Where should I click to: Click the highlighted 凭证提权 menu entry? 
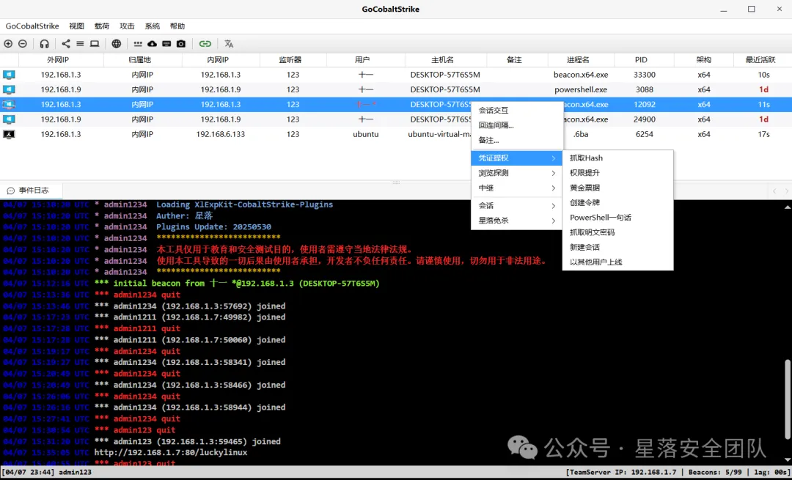click(x=517, y=158)
